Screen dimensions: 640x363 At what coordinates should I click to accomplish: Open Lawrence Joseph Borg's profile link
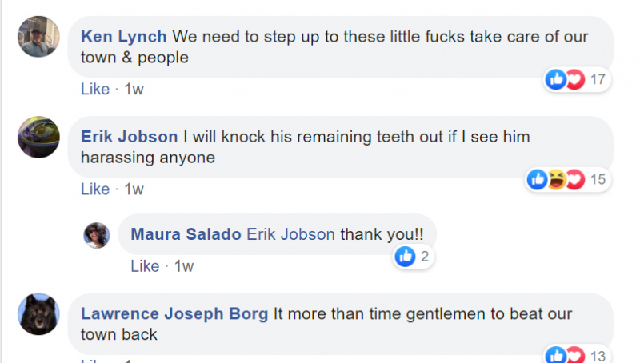[174, 313]
